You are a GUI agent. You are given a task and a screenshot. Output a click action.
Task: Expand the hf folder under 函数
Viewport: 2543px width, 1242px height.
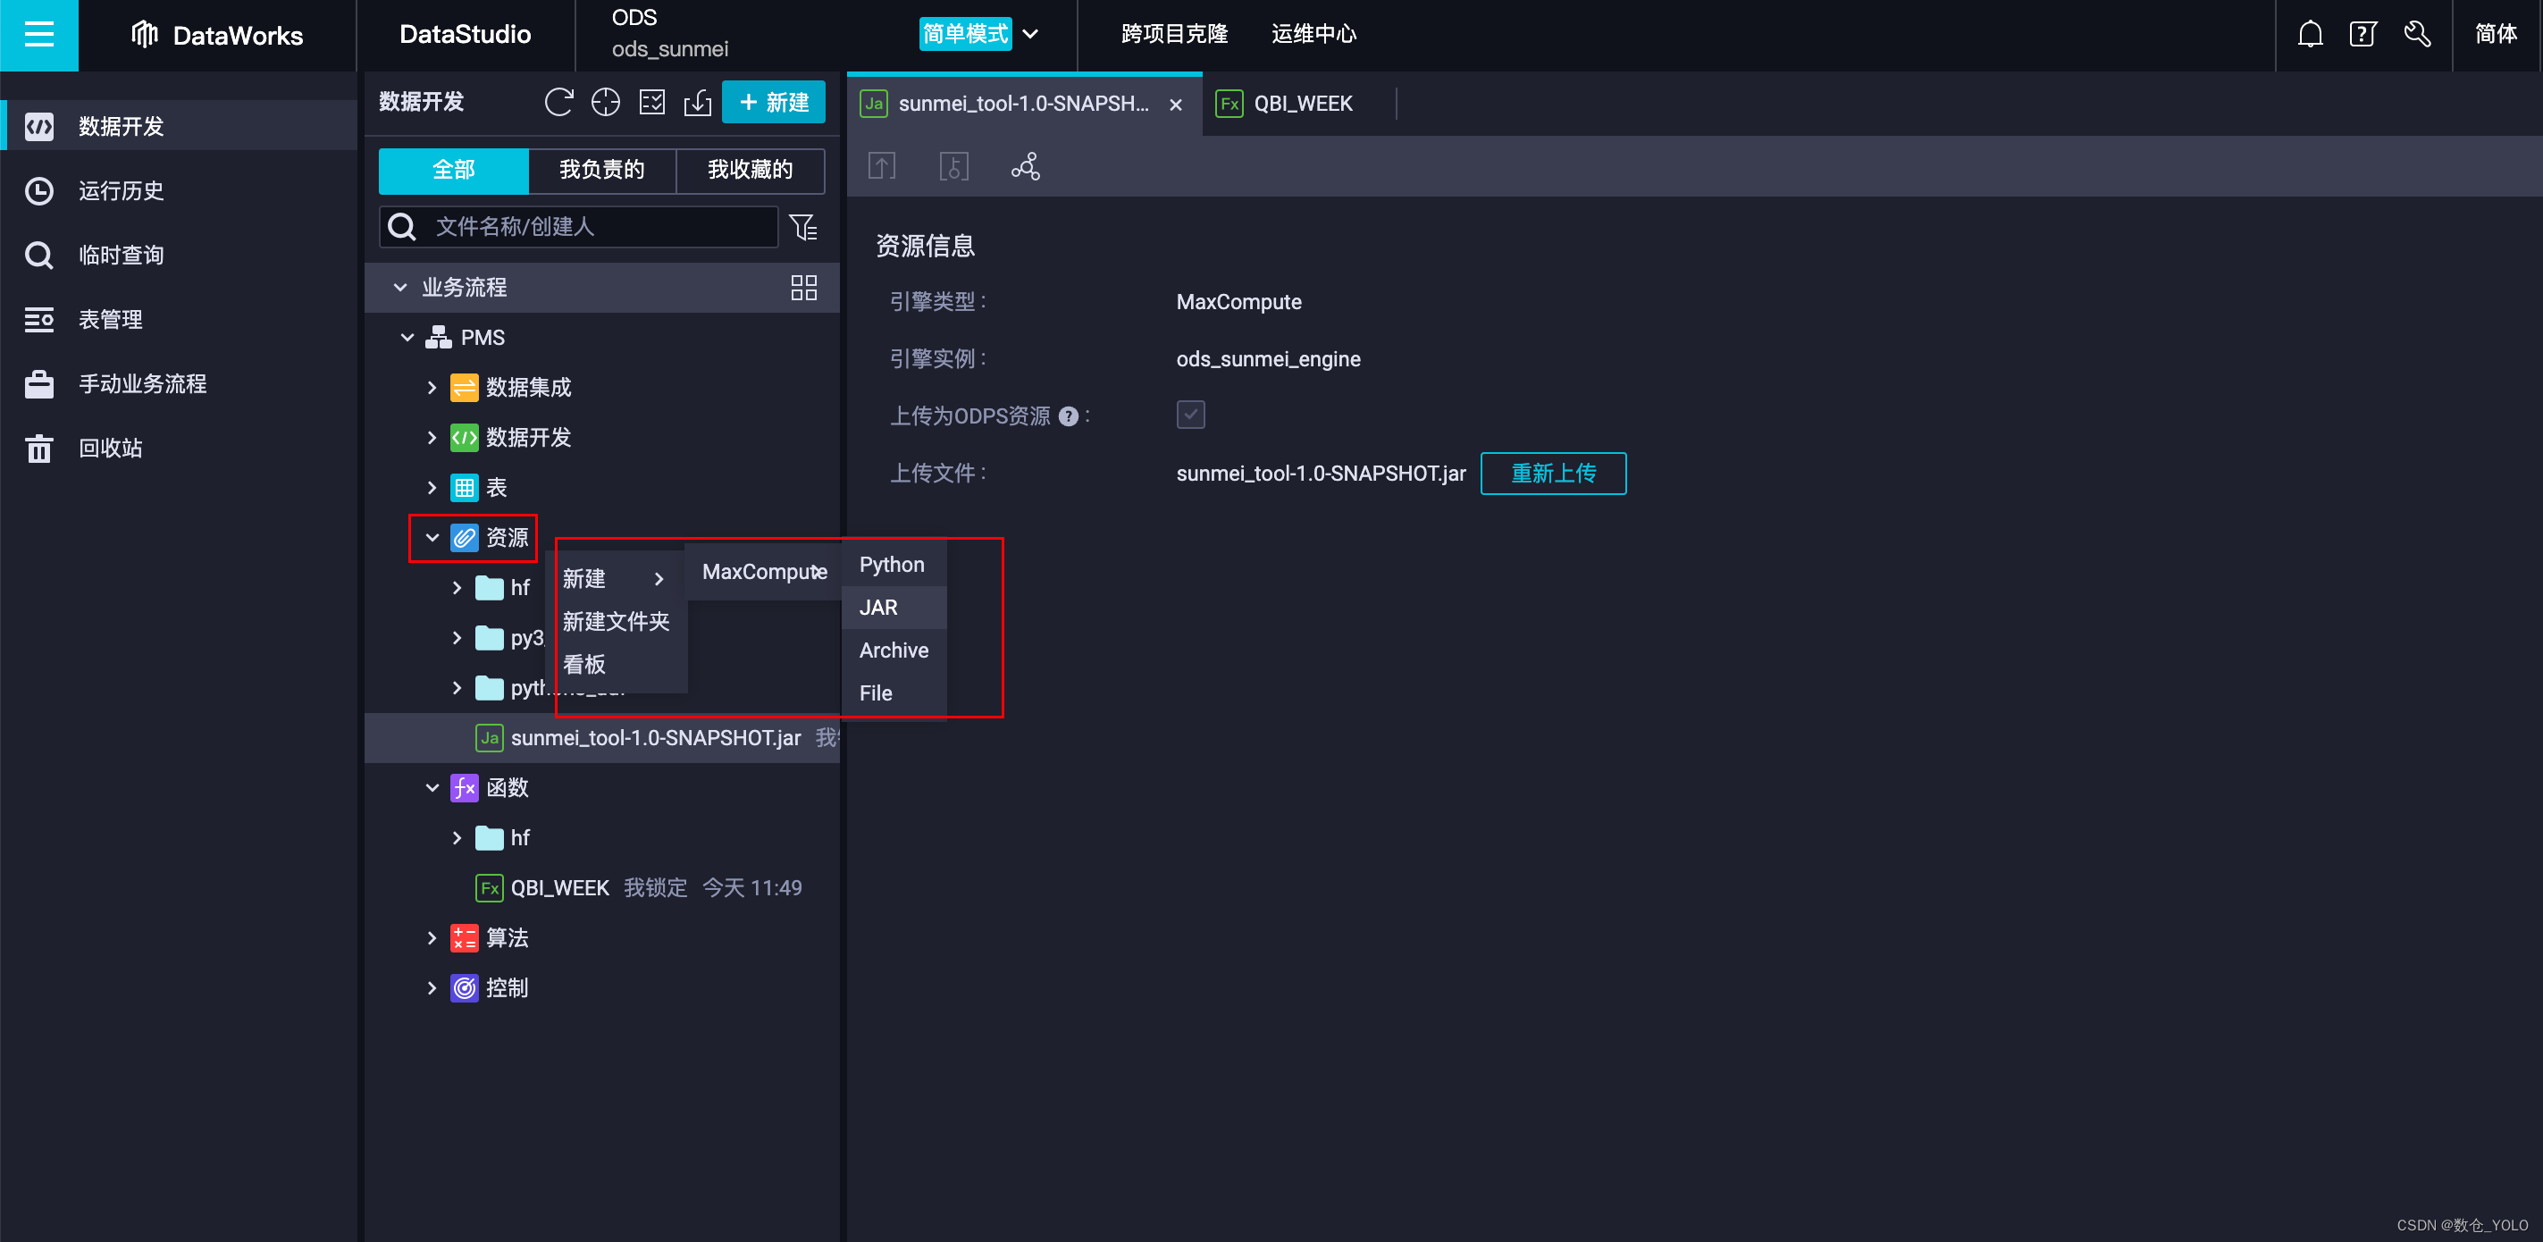tap(456, 838)
